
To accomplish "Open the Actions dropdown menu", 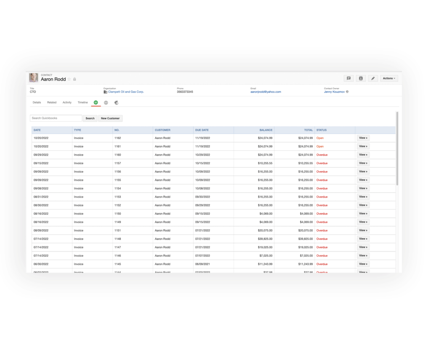I will click(x=388, y=78).
